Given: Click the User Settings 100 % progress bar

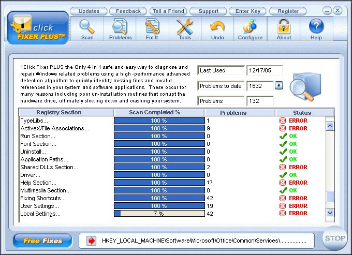Looking at the screenshot, I should click(159, 206).
